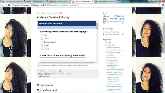Viewport: 165px width, 93px height.
Task: Switch to the J Hus - Dem Boy Paigon tab
Action: (x=36, y=2)
